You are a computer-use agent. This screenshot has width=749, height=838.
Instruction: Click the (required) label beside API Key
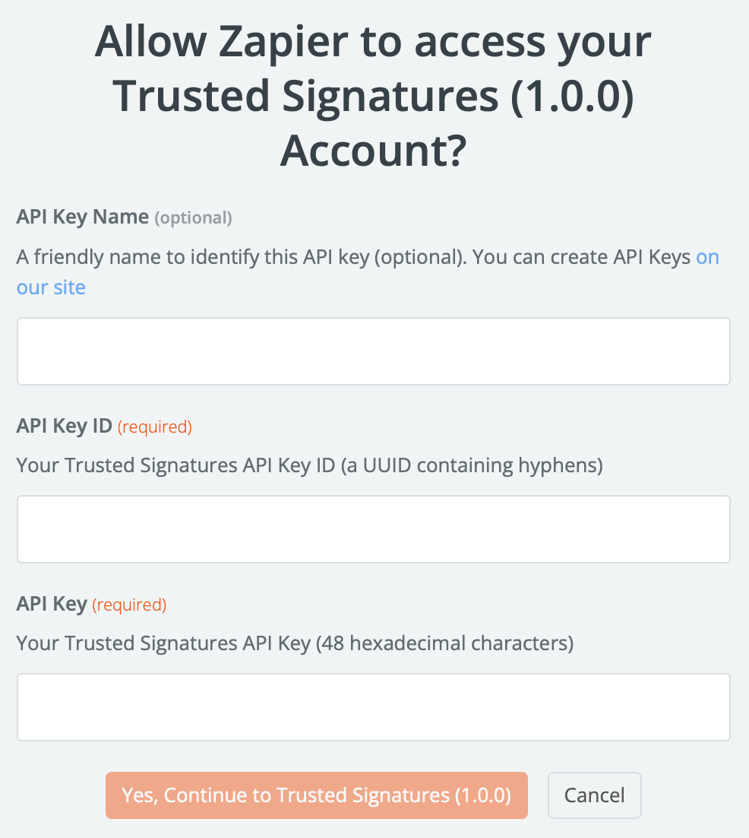128,605
